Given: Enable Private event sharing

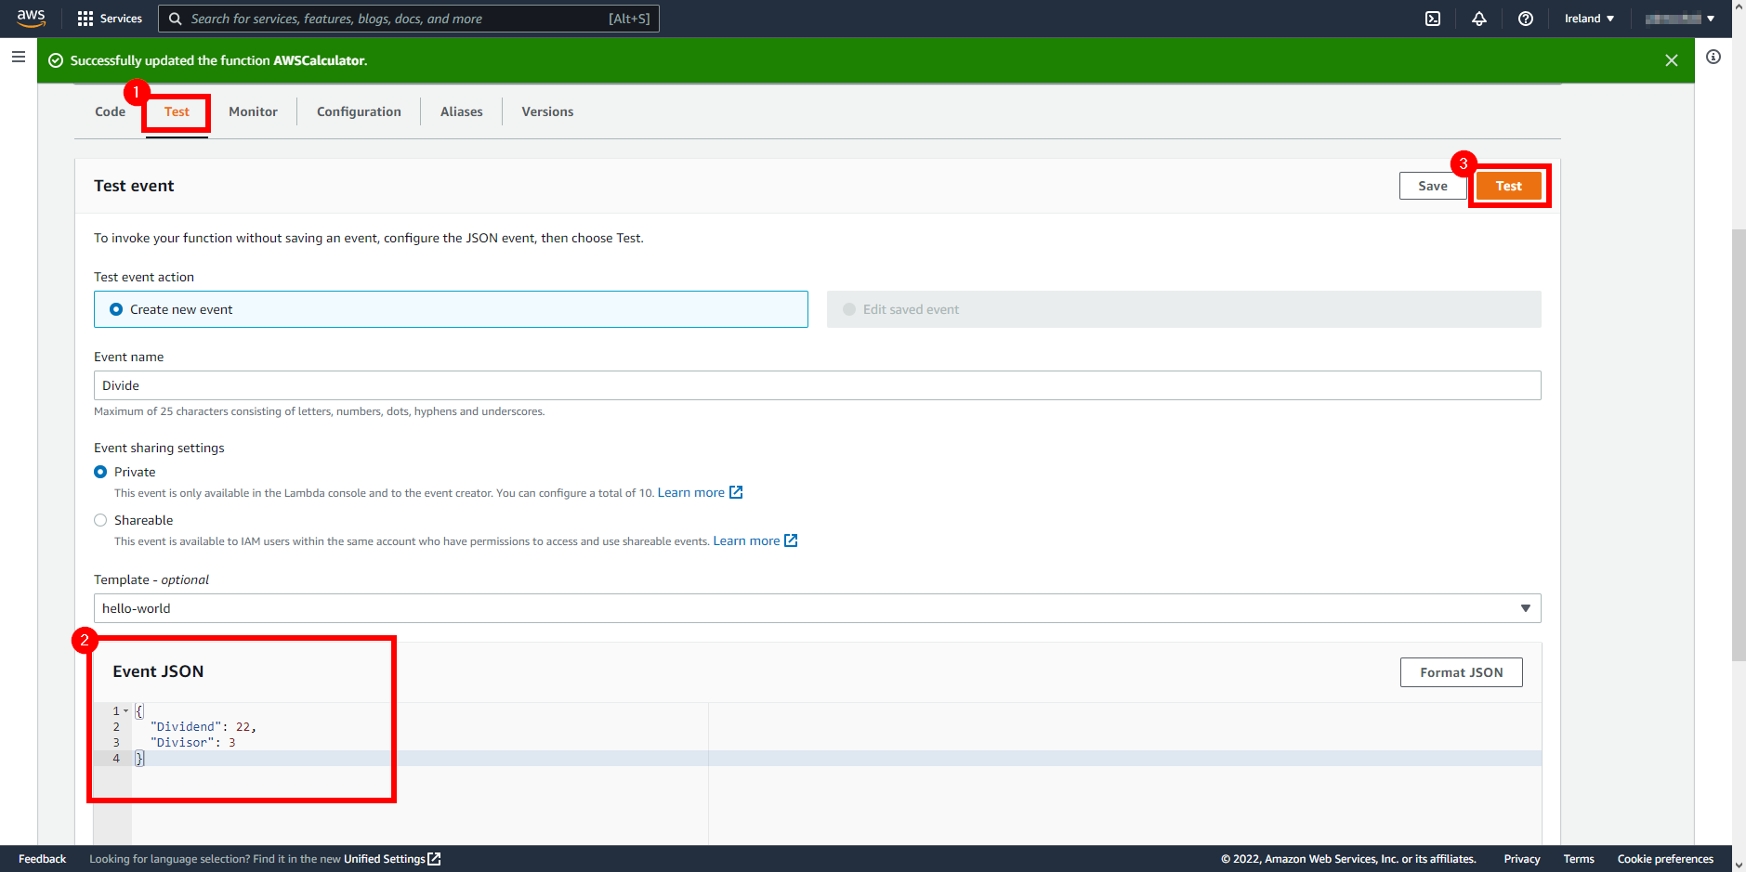Looking at the screenshot, I should click(x=100, y=472).
